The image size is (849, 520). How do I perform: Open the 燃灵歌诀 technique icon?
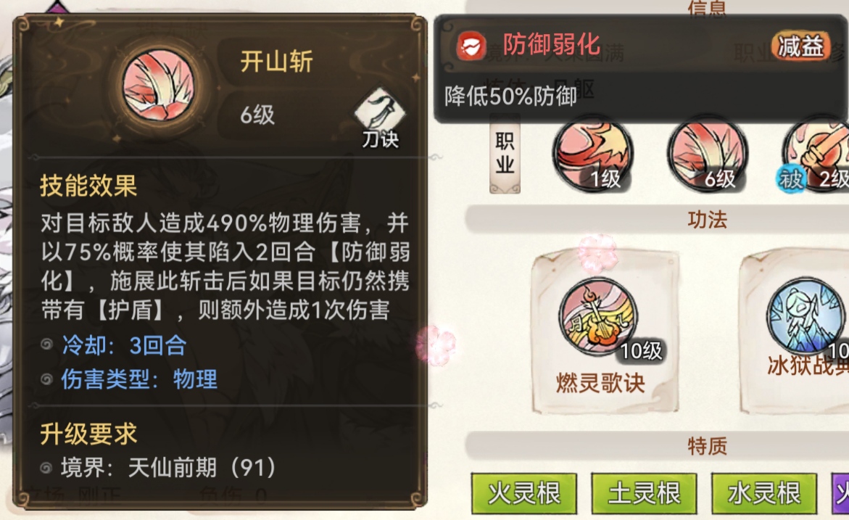(x=599, y=317)
